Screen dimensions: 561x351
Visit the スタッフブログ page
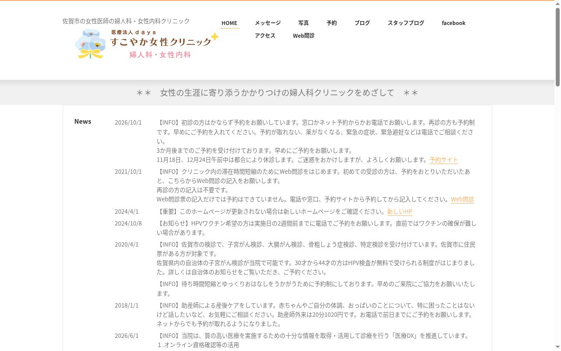406,23
